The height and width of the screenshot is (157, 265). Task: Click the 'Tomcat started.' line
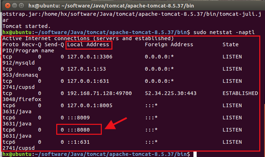[x=26, y=26]
